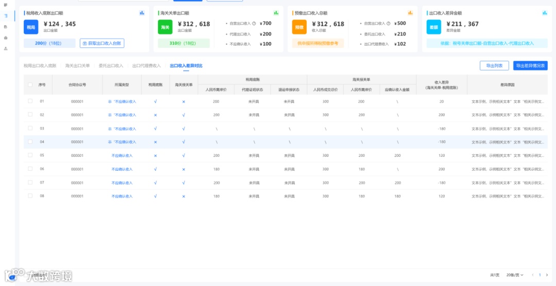Click 税局底账 cross mark in row 05
The height and width of the screenshot is (286, 556).
pos(155,155)
